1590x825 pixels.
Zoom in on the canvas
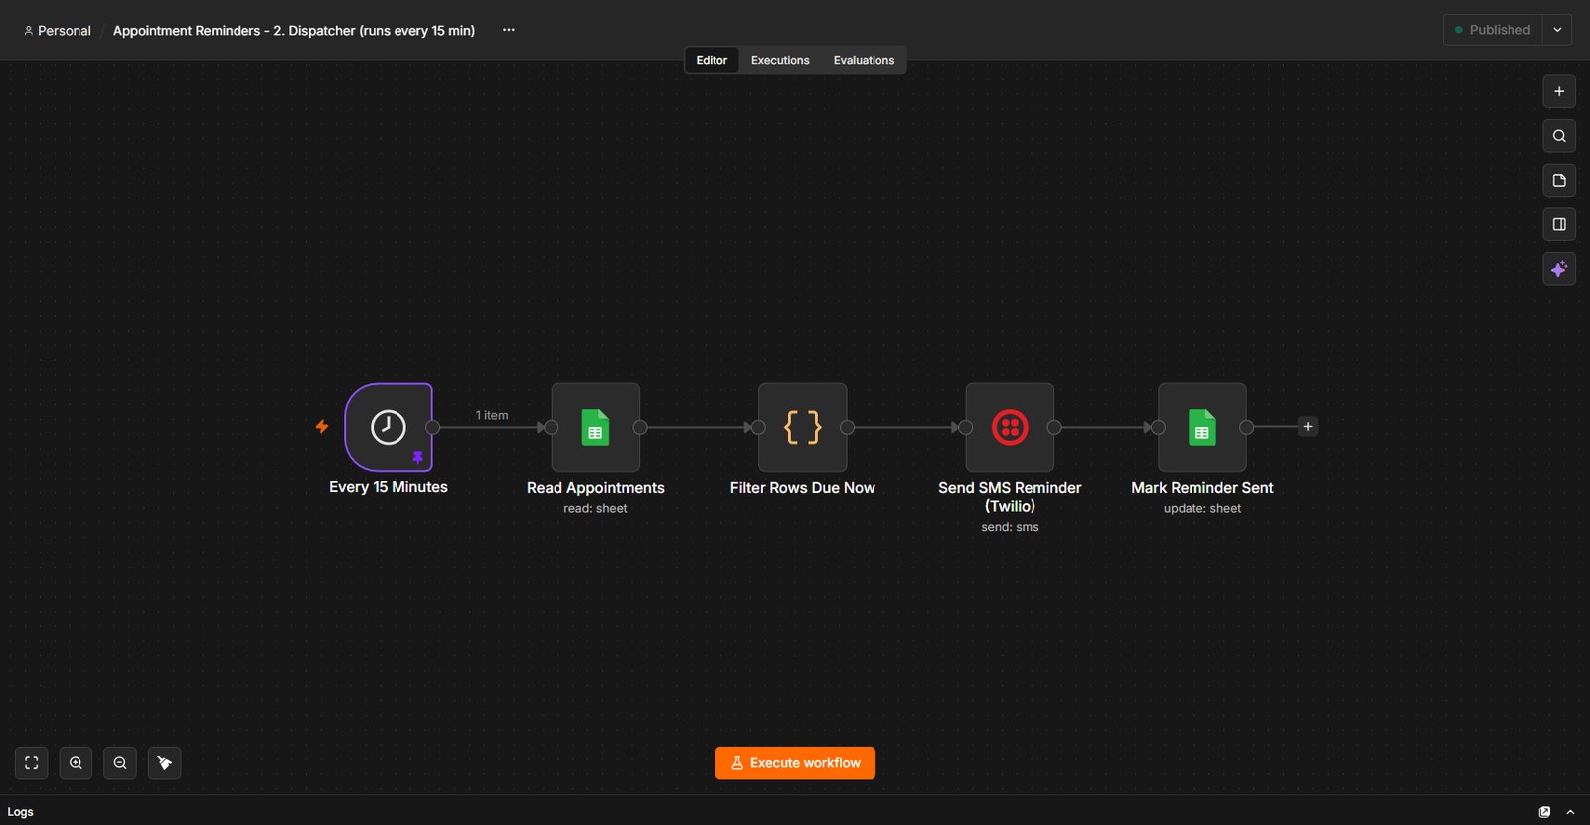click(x=76, y=763)
